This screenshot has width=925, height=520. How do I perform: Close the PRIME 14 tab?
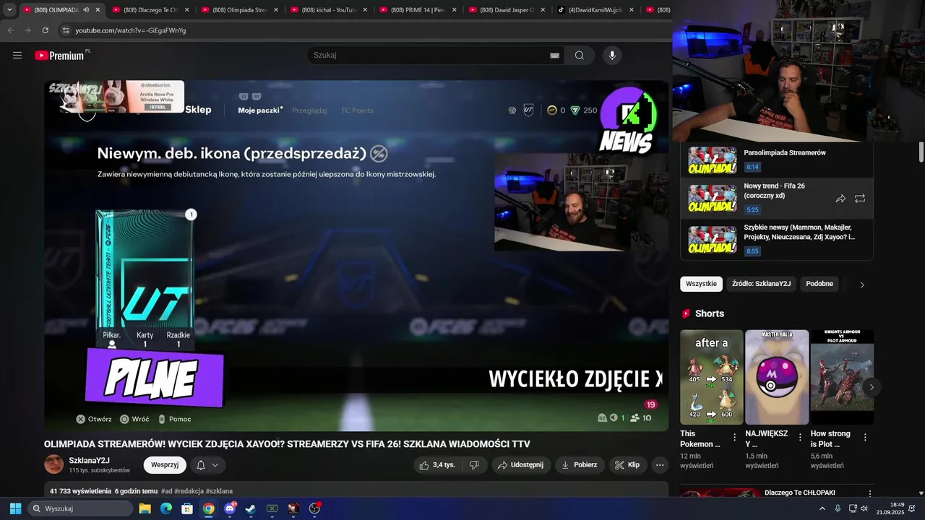pos(454,10)
